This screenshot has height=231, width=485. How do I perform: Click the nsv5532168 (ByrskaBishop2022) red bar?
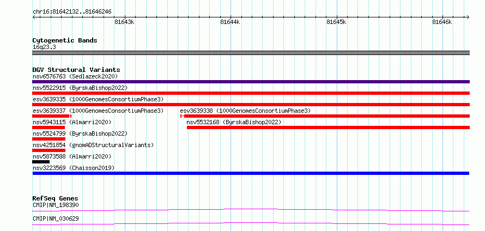328,127
